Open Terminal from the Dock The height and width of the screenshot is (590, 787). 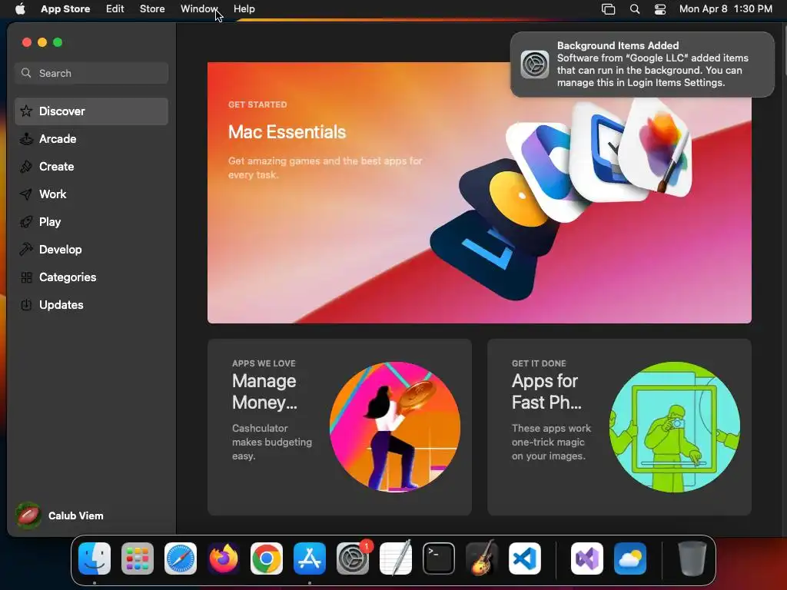click(439, 559)
